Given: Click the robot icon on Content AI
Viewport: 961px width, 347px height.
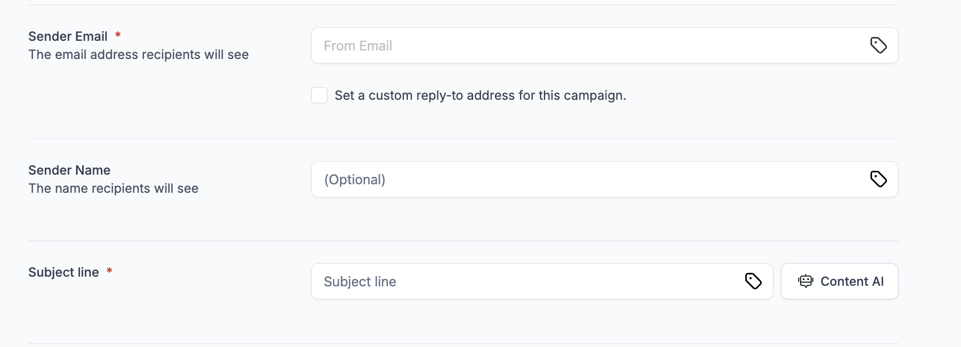Looking at the screenshot, I should pos(805,281).
